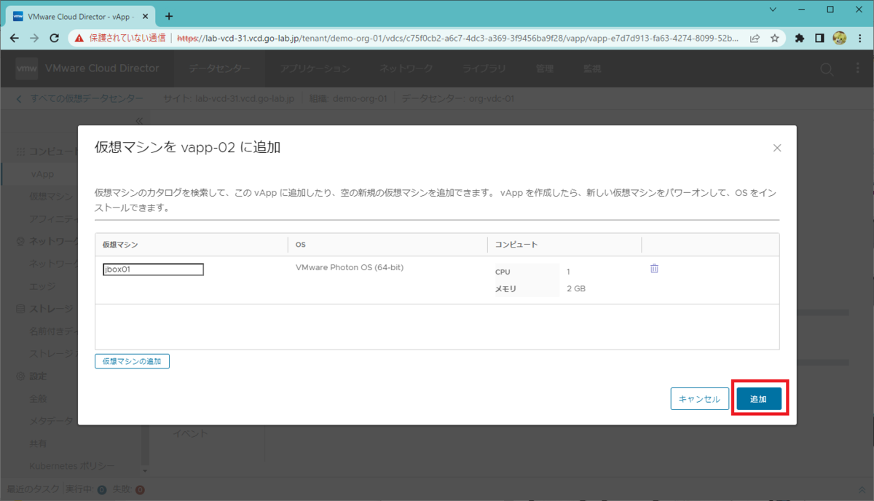Image resolution: width=874 pixels, height=501 pixels.
Task: Edit the jbox01 name field
Action: click(x=153, y=269)
